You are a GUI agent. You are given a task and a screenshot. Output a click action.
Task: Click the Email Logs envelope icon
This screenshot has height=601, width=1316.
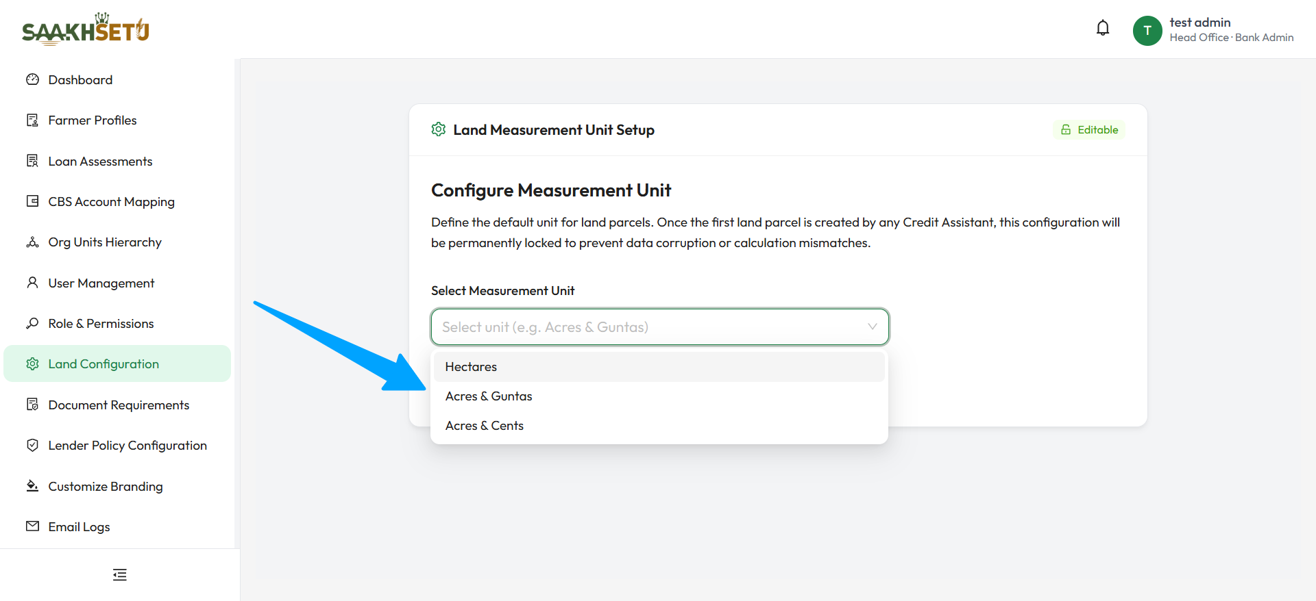32,526
